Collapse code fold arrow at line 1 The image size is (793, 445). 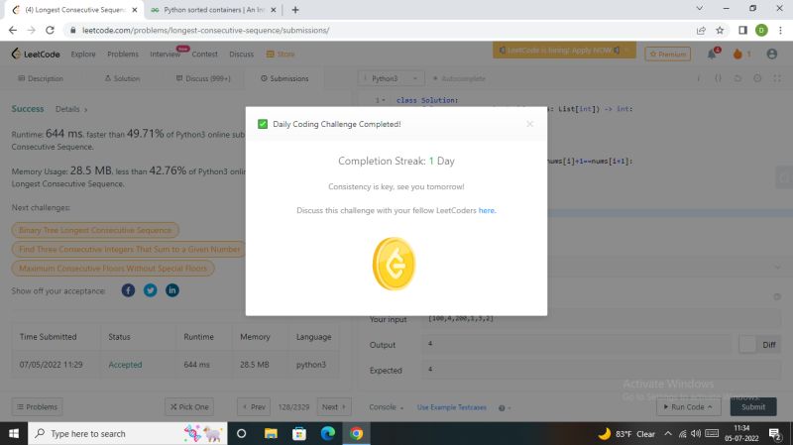pyautogui.click(x=384, y=100)
